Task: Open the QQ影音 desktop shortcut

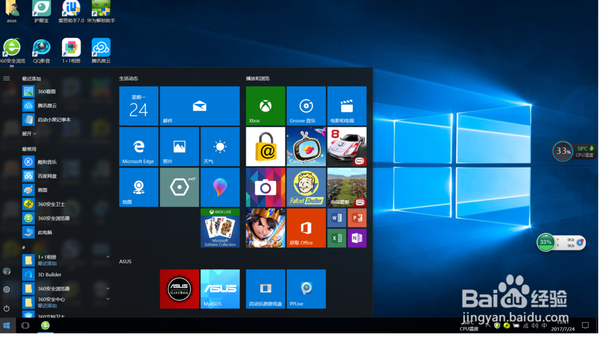Action: click(41, 52)
